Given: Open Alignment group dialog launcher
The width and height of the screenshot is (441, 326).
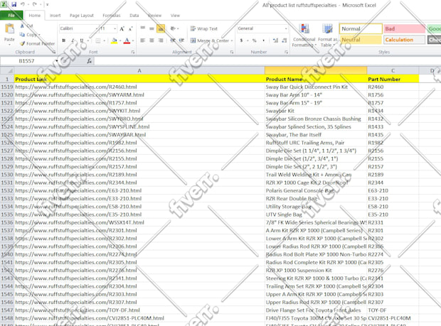Looking at the screenshot, I should pyautogui.click(x=232, y=52).
